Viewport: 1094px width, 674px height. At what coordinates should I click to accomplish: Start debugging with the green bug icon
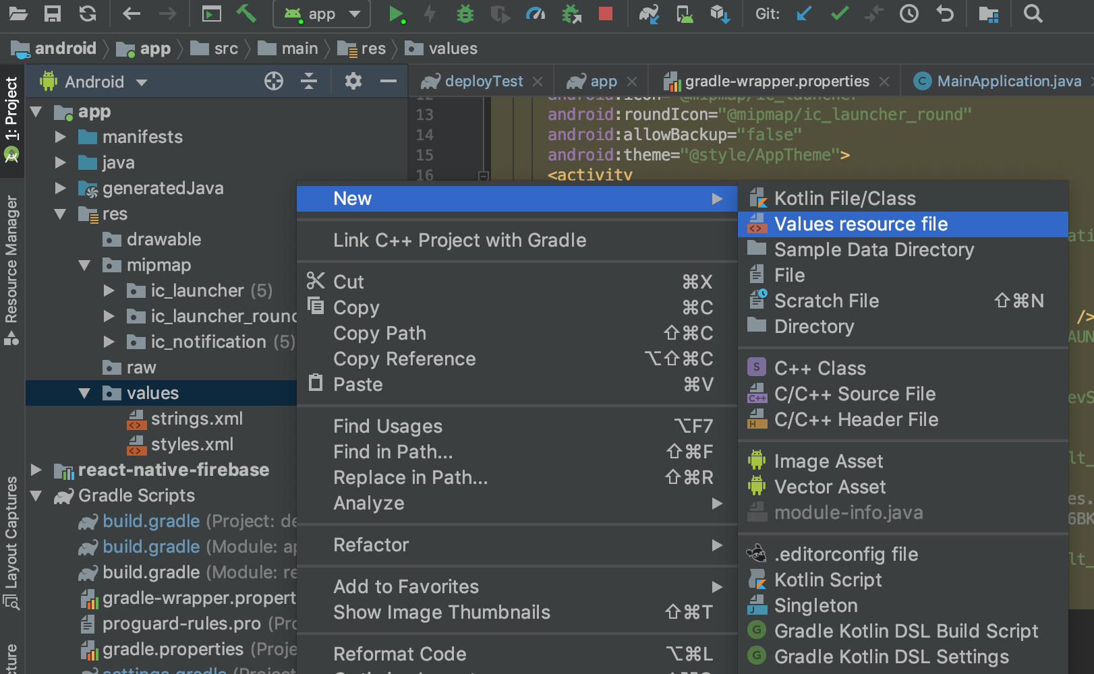click(x=465, y=13)
